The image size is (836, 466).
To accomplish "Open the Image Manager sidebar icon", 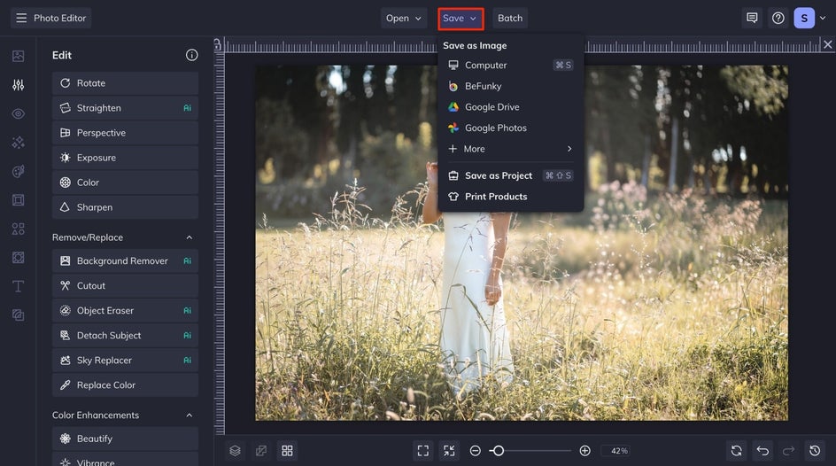I will pos(18,56).
